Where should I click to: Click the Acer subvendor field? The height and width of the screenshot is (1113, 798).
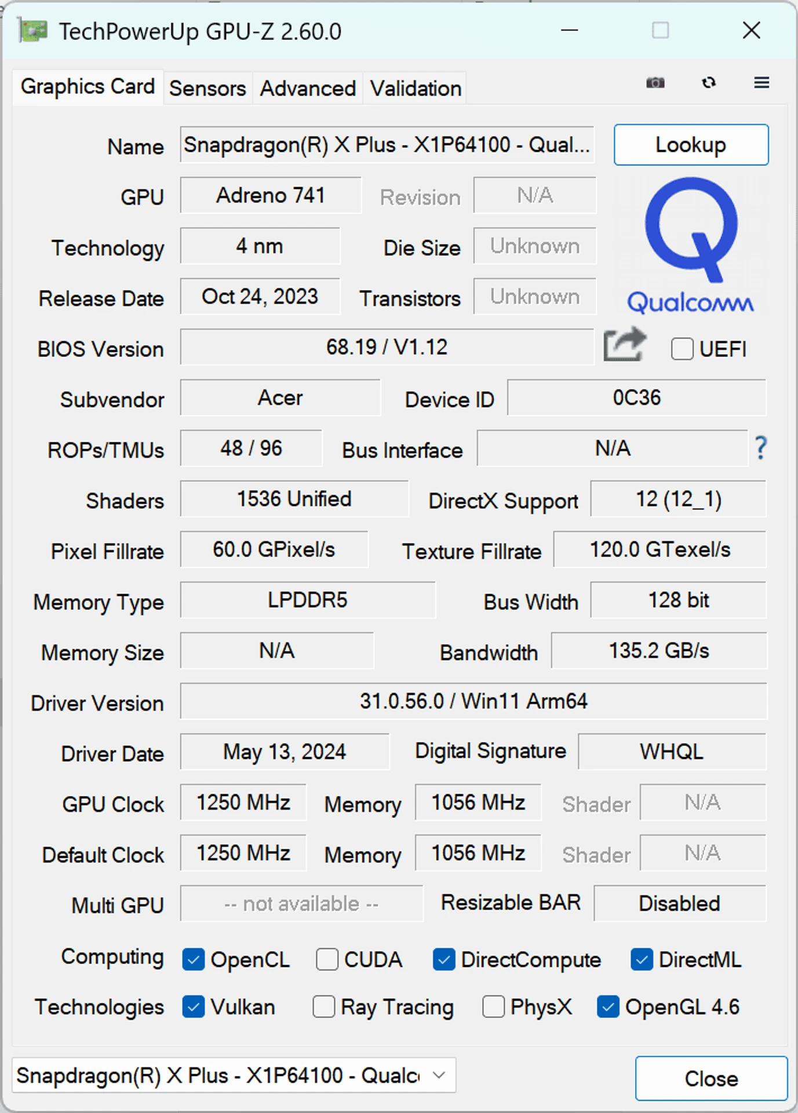tap(280, 398)
